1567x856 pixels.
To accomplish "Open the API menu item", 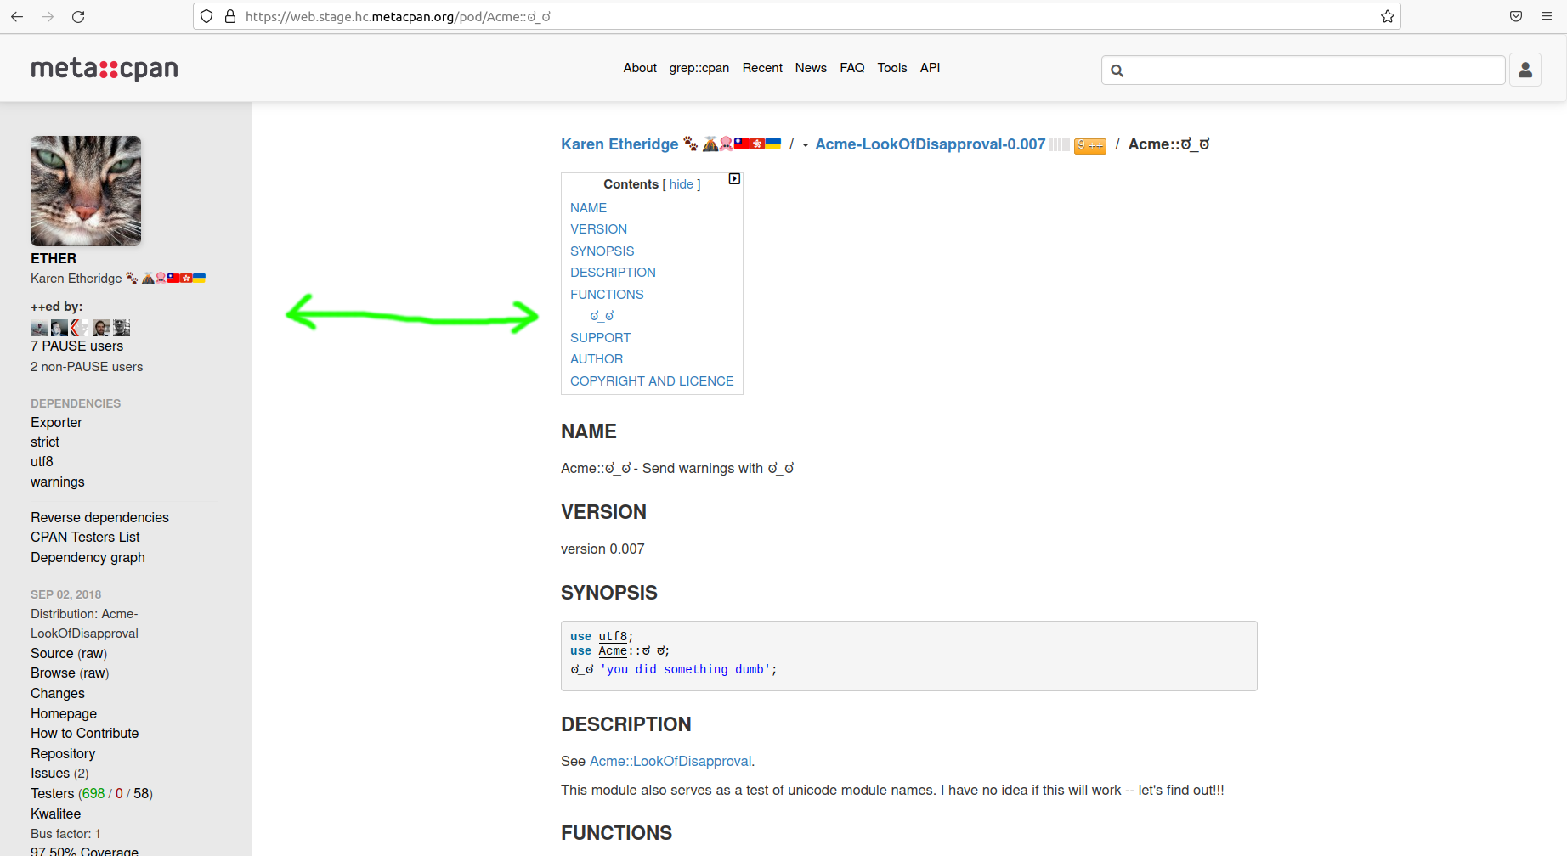I will click(930, 68).
